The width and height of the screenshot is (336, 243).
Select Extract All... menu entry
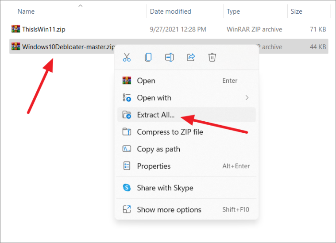[186, 115]
